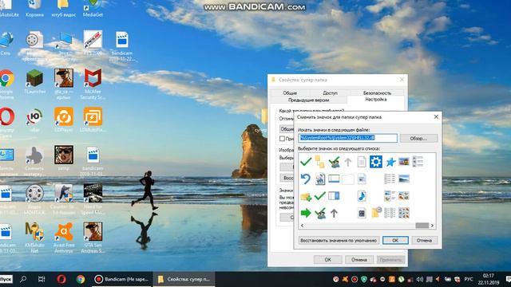511x287 pixels.
Task: Click the Обзор... browse button
Action: point(418,138)
